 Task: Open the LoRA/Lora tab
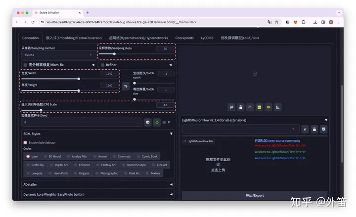click(x=240, y=38)
